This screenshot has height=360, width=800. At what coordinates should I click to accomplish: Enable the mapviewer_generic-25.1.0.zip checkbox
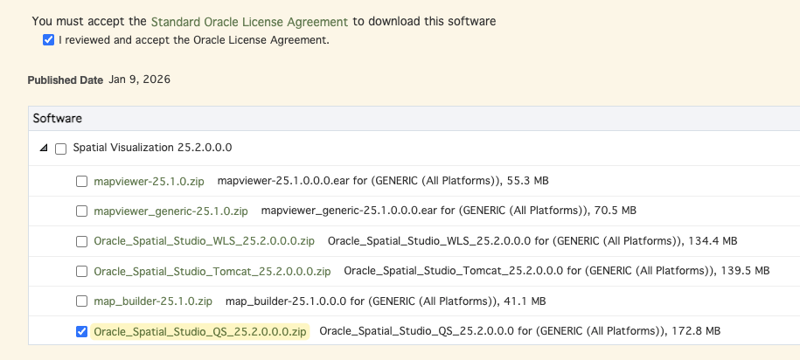[x=81, y=211]
